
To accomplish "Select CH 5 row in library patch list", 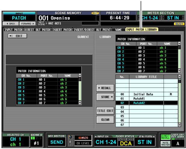I will pyautogui.click(x=147, y=63).
